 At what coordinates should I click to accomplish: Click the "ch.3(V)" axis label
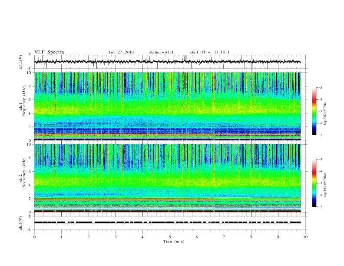click(x=21, y=223)
